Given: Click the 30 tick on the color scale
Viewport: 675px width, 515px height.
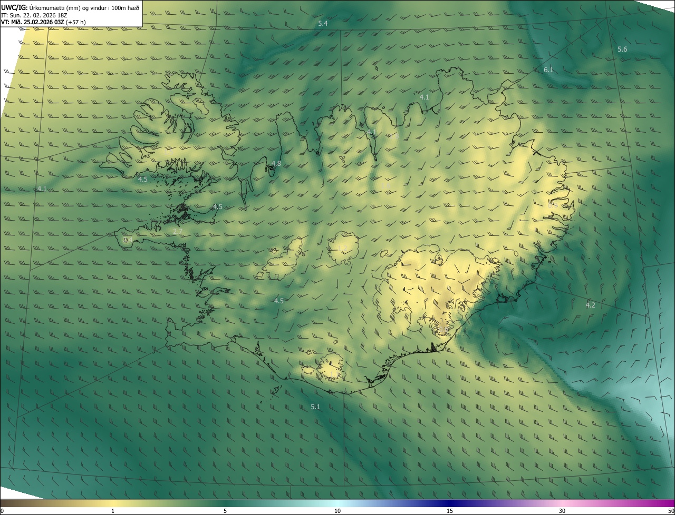Looking at the screenshot, I should coord(562,511).
